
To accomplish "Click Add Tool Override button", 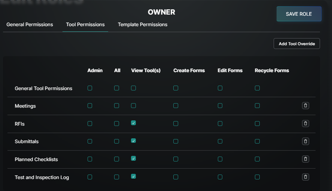I will (297, 44).
